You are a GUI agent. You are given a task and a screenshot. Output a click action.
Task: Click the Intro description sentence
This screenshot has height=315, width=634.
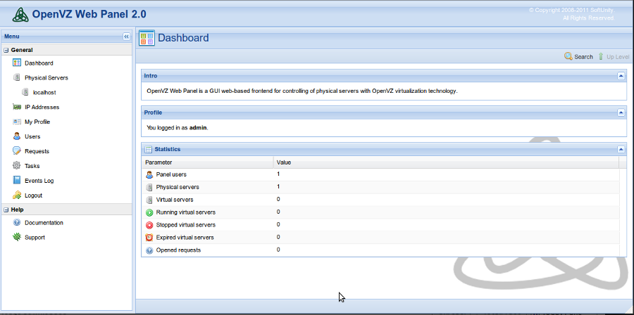pyautogui.click(x=302, y=91)
